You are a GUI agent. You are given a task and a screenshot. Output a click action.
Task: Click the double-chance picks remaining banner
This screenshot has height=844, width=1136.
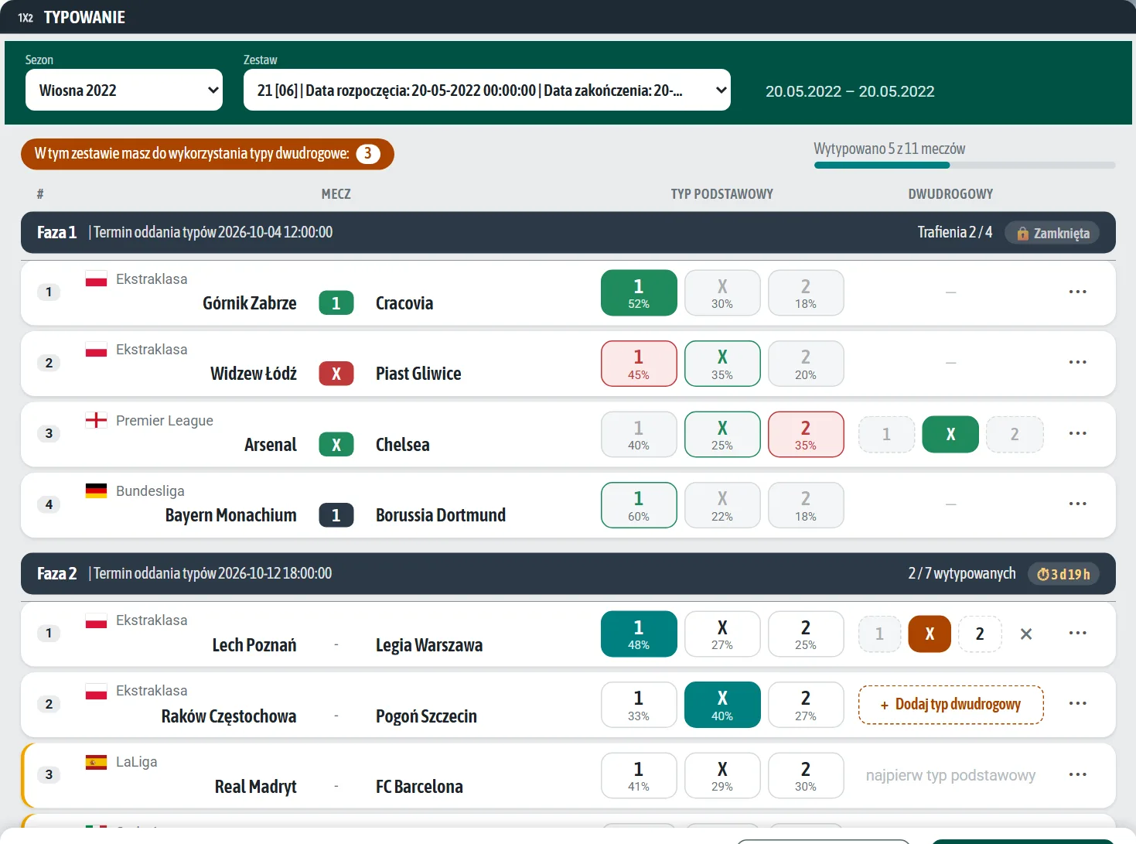click(x=207, y=154)
